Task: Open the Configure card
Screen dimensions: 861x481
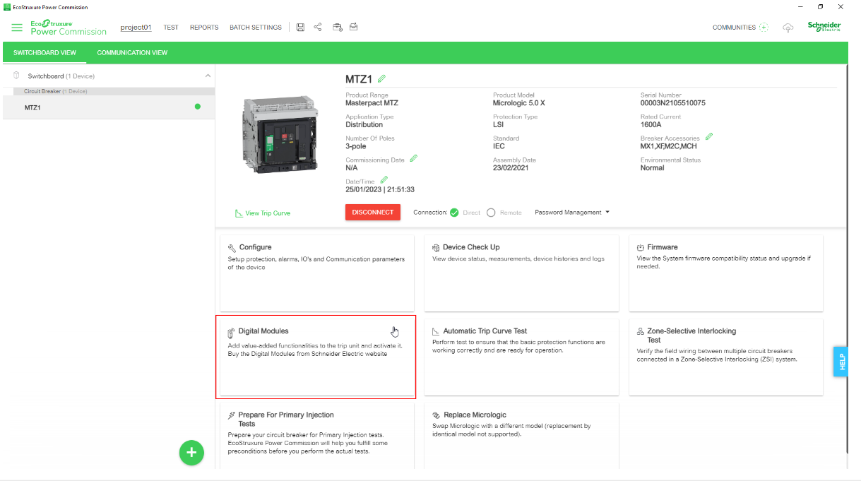Action: click(x=317, y=273)
